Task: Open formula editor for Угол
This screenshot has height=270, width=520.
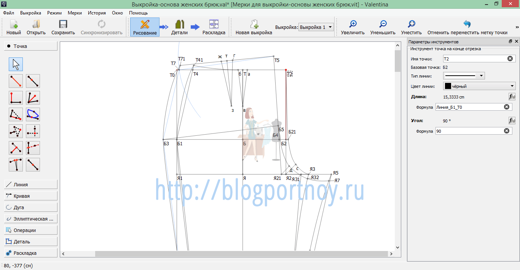Action: pos(512,121)
